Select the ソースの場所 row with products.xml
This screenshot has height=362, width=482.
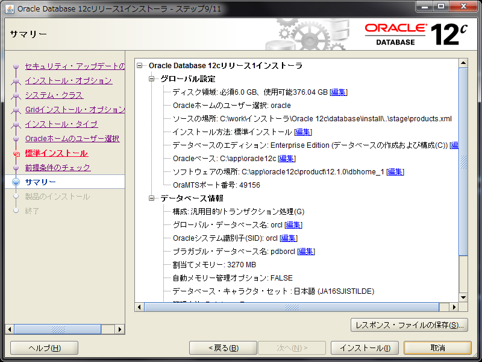click(x=312, y=119)
